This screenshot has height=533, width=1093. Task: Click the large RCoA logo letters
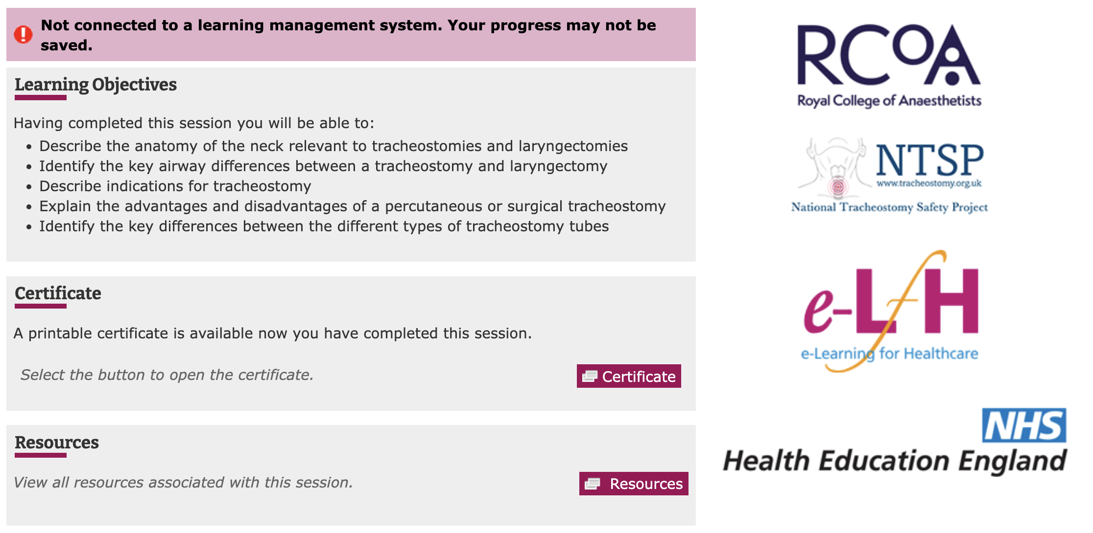pyautogui.click(x=888, y=55)
